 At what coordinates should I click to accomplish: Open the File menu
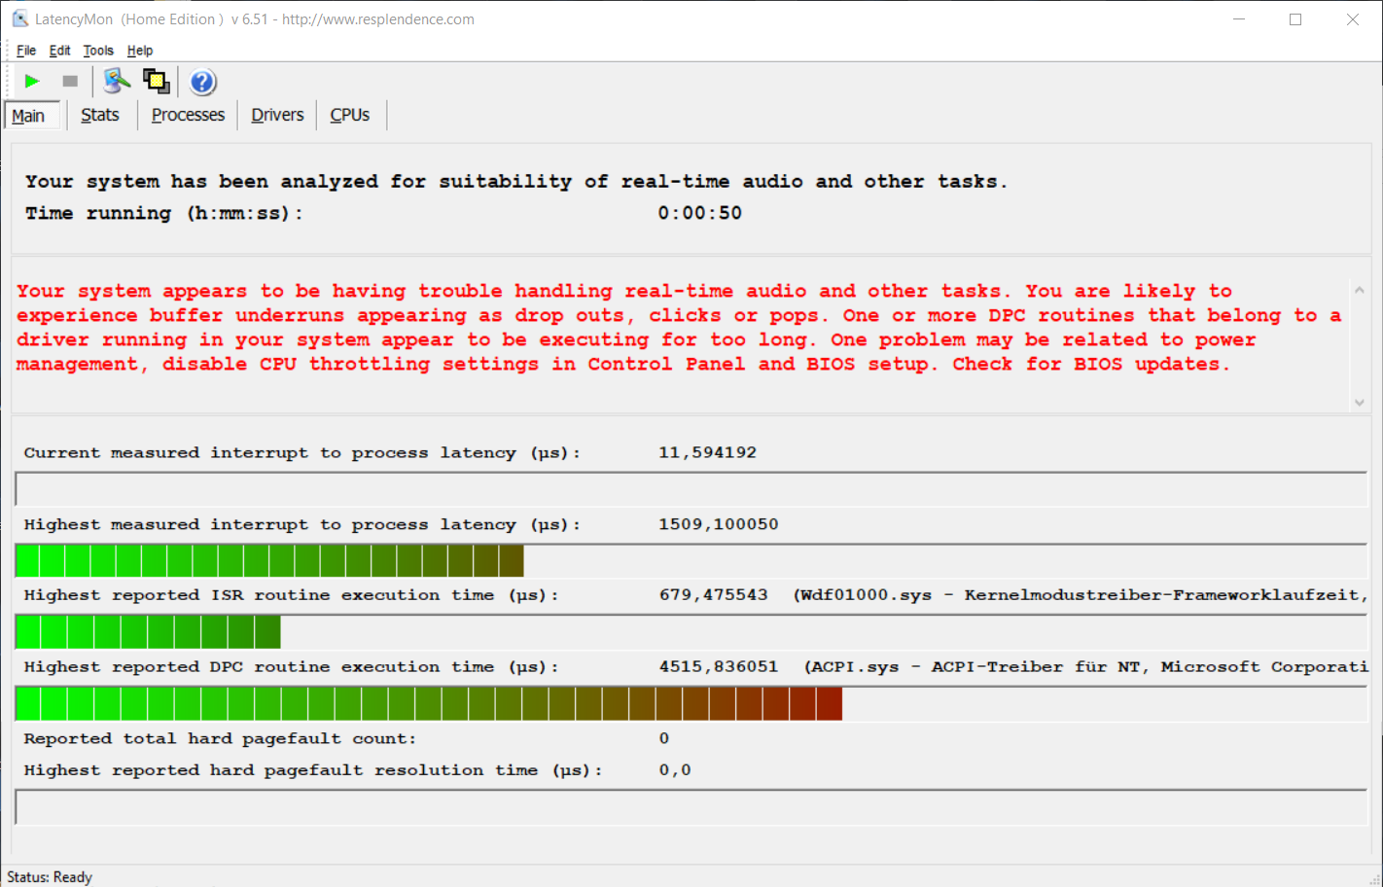26,51
